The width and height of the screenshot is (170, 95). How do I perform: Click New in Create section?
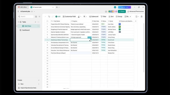[x=22, y=84]
